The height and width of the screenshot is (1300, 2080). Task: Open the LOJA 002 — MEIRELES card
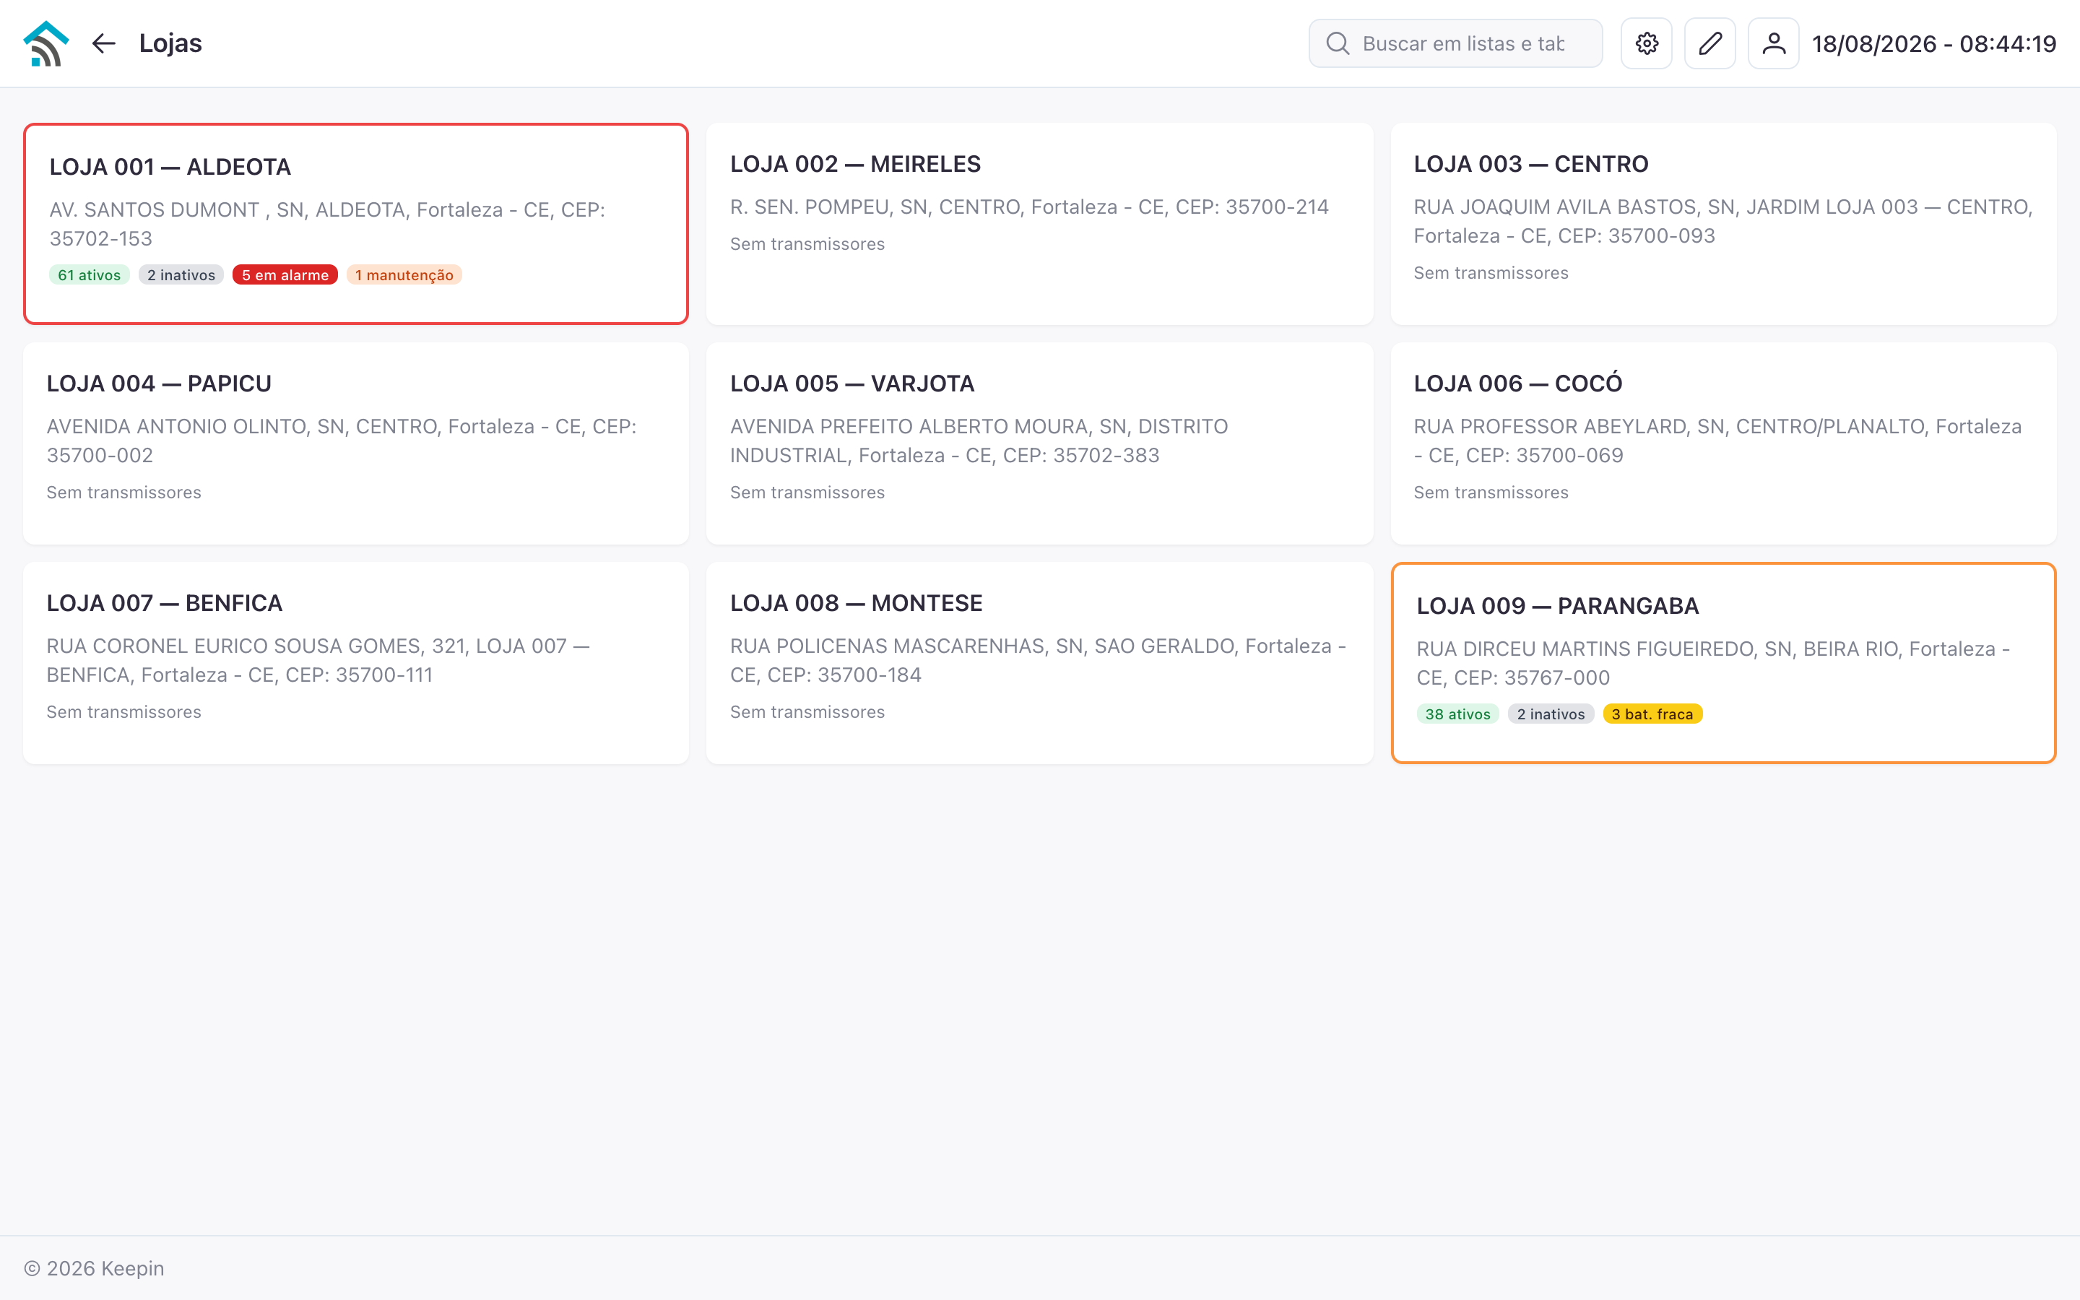coord(1039,224)
